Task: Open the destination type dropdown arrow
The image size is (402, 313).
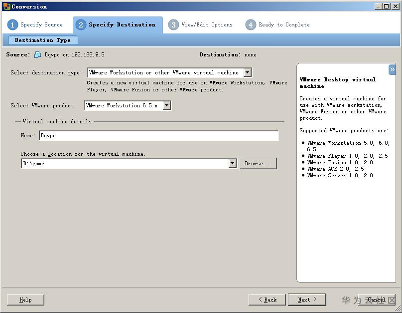Action: click(247, 72)
